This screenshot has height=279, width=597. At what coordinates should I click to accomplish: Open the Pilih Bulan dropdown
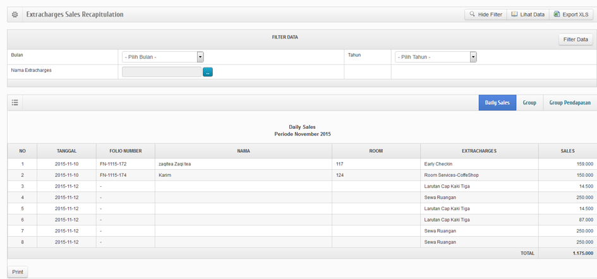coord(162,57)
